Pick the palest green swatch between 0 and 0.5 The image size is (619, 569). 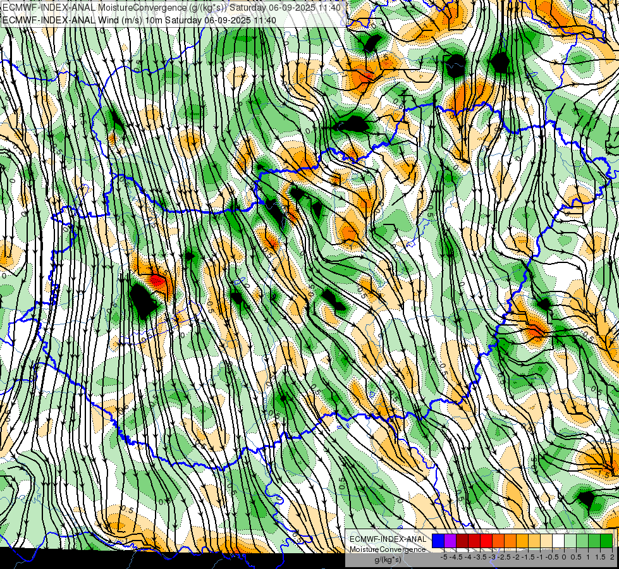(570, 541)
